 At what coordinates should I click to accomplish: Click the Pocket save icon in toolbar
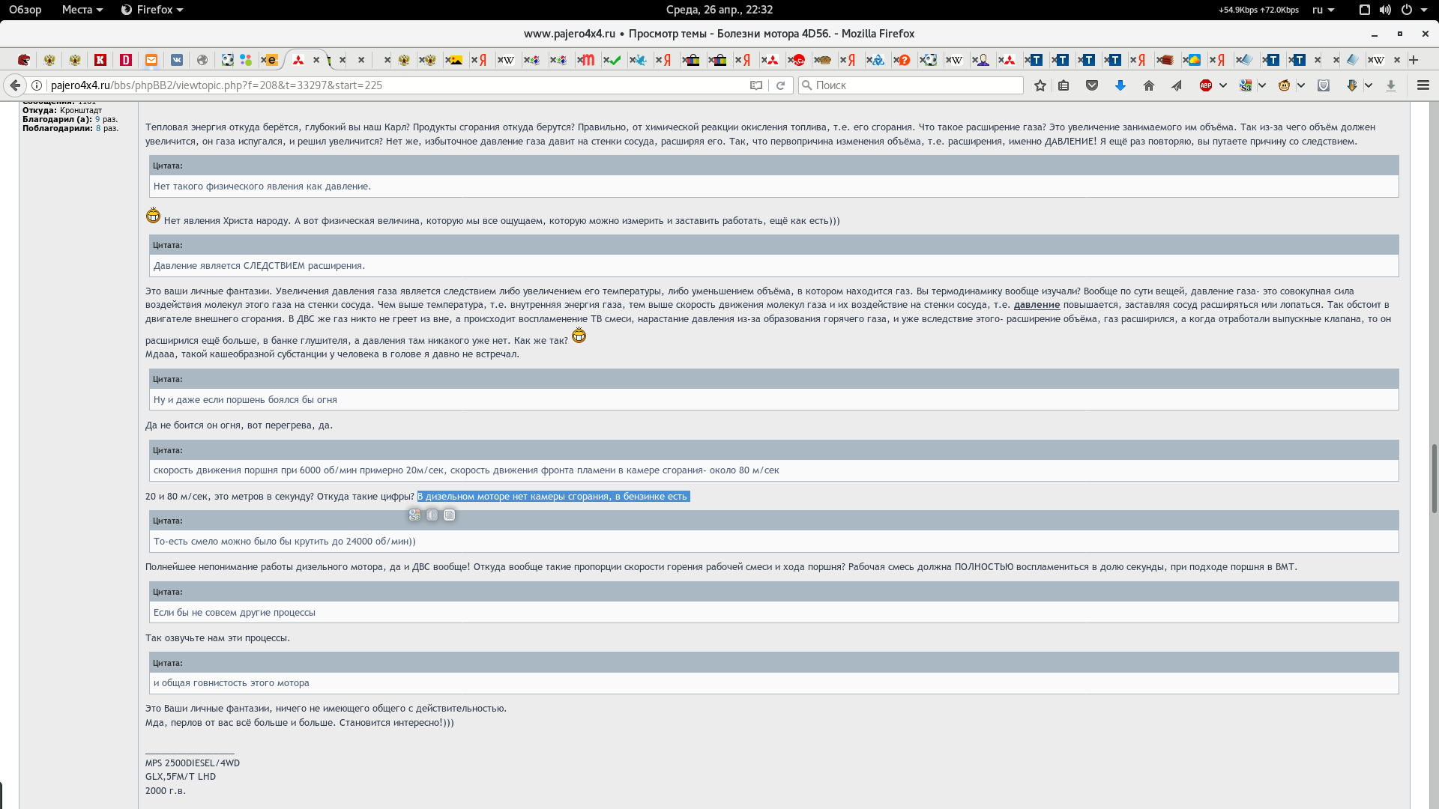pos(1092,85)
